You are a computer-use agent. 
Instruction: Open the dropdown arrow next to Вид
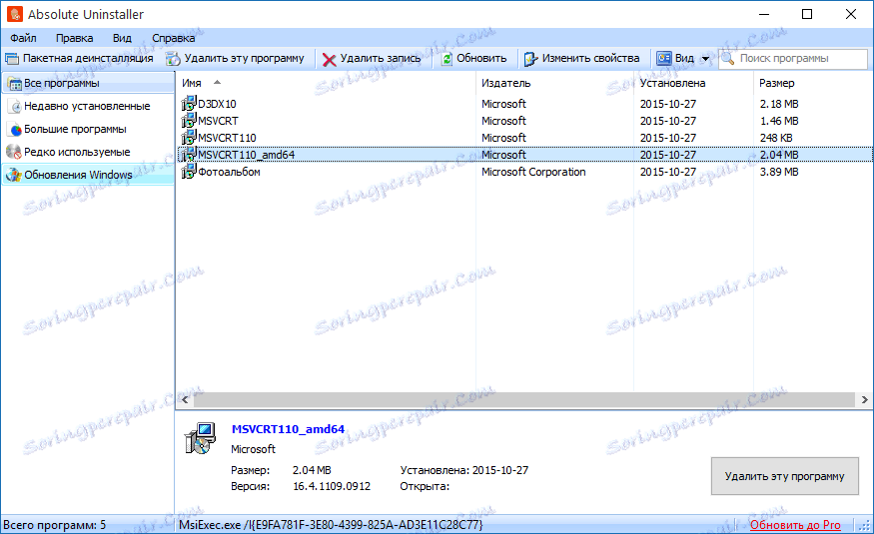click(x=705, y=59)
